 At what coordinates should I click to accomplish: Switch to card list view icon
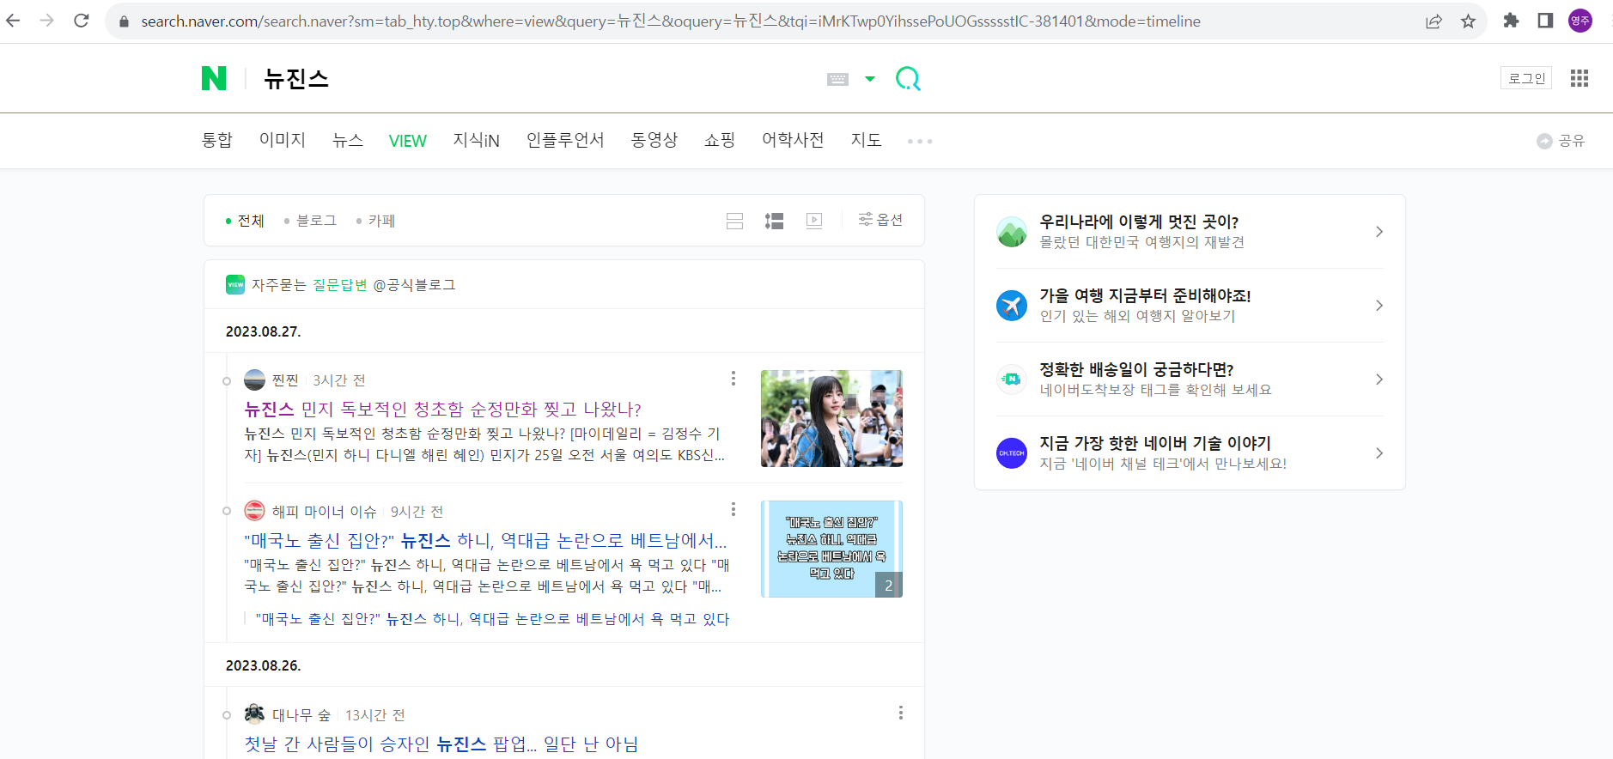(x=734, y=221)
